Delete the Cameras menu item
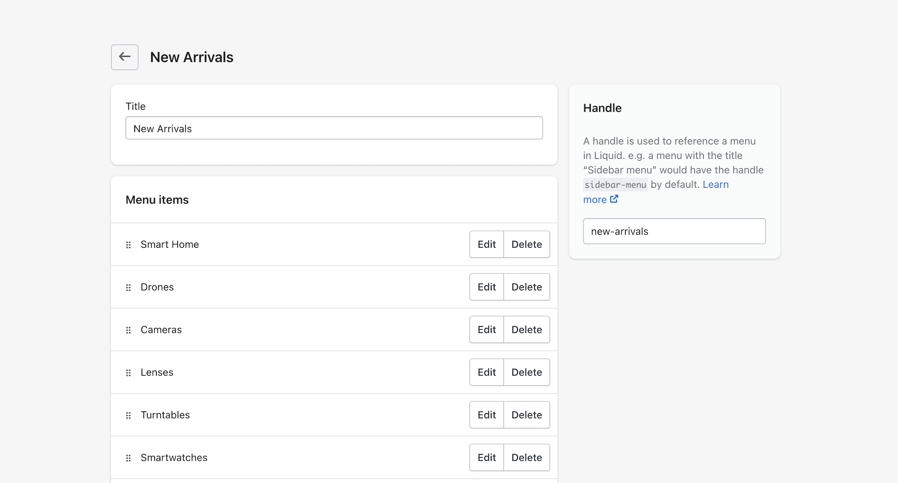The width and height of the screenshot is (898, 483). [527, 330]
